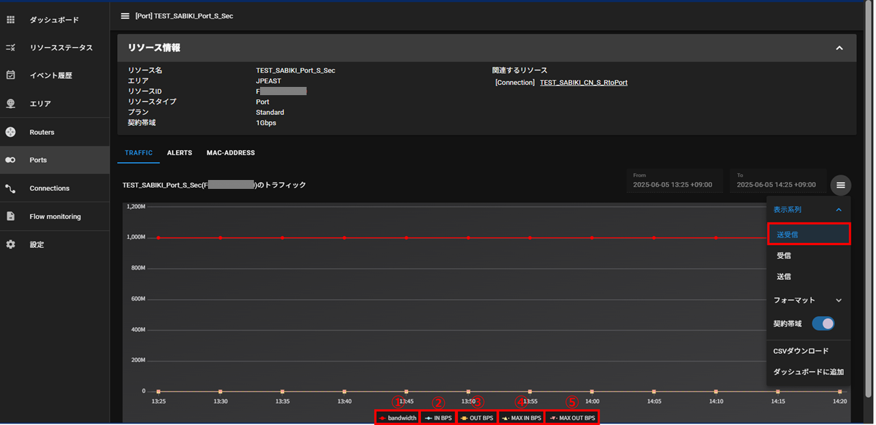876x425 pixels.
Task: Toggle the hamburger menu beside the Port title
Action: tap(125, 16)
